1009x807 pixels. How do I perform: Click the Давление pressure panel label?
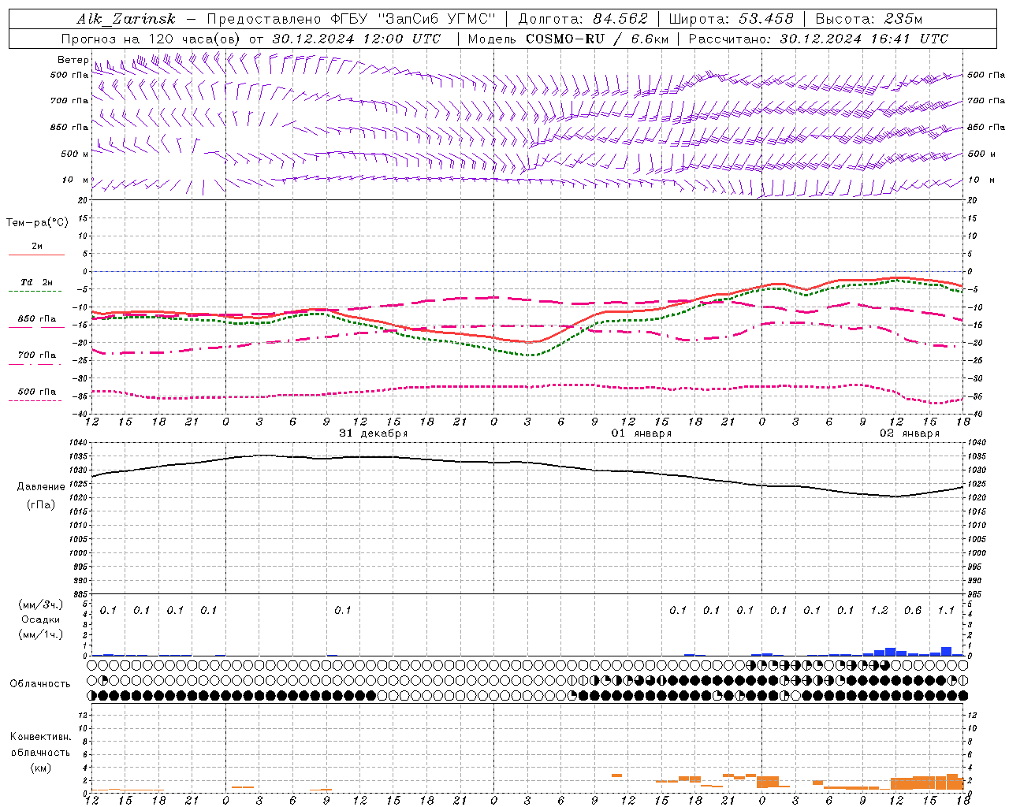click(x=41, y=487)
